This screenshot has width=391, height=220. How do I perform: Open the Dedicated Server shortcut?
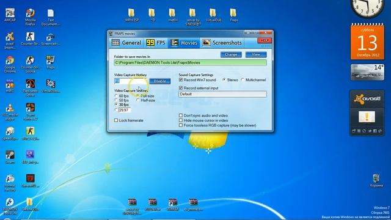pyautogui.click(x=30, y=88)
